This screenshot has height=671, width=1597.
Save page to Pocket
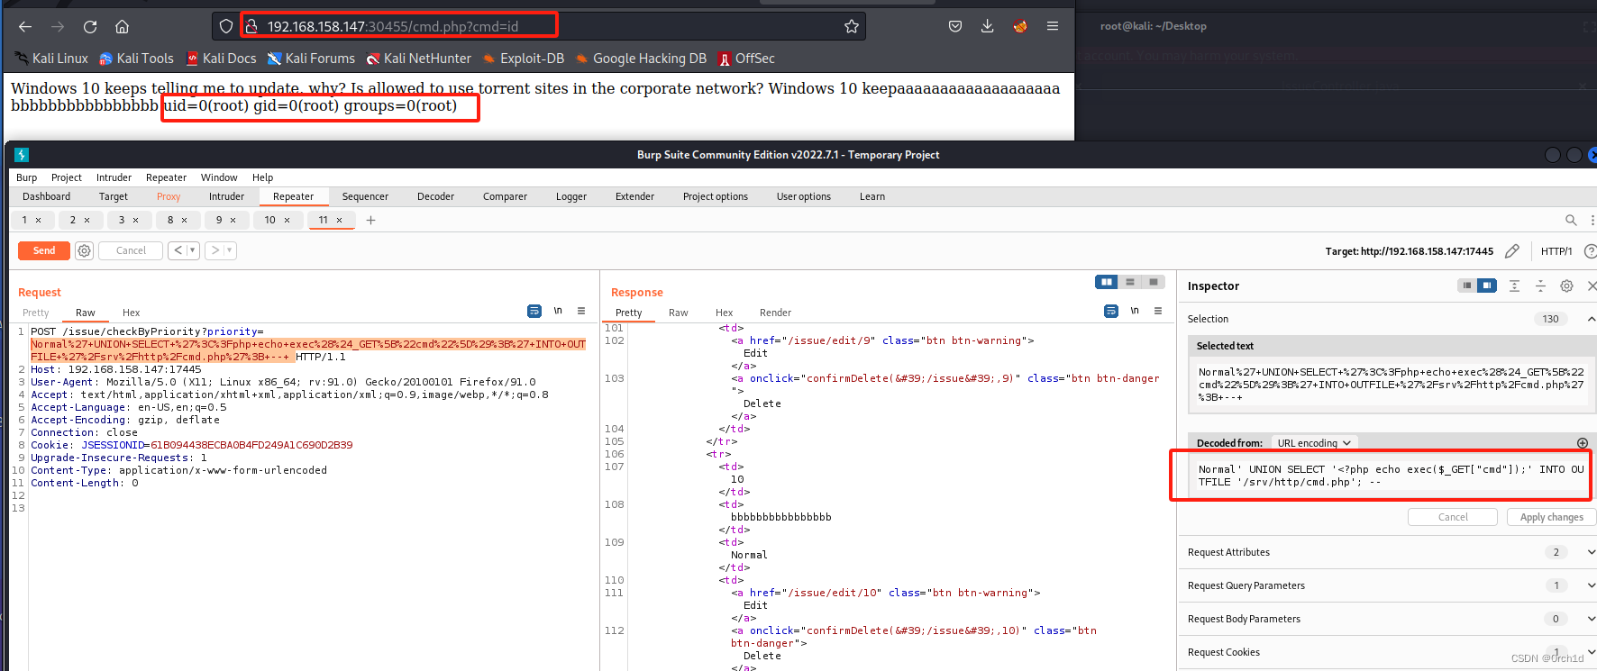[955, 26]
